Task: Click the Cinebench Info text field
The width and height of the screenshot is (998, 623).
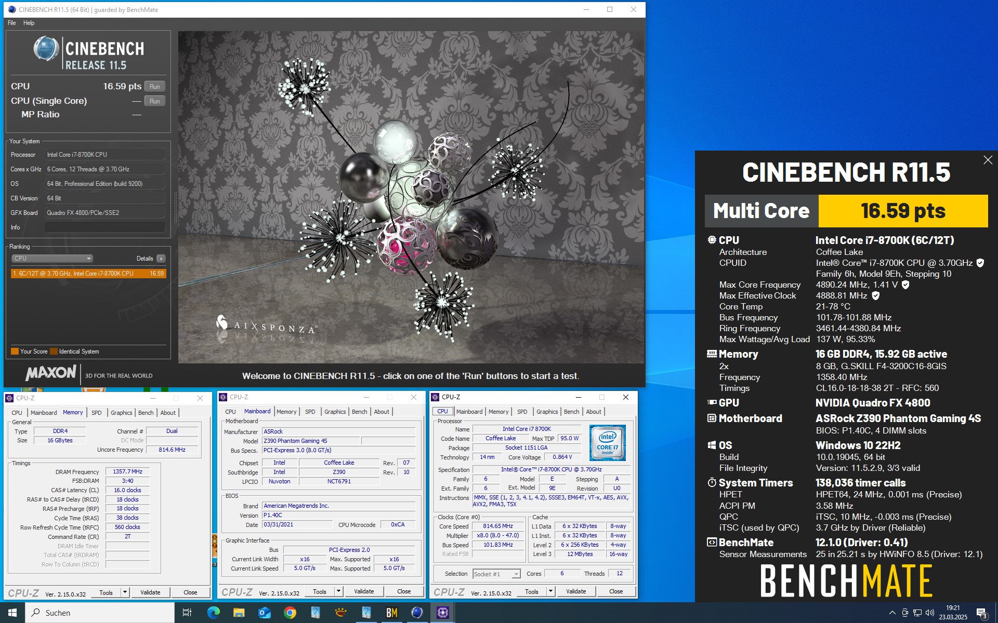Action: point(104,227)
